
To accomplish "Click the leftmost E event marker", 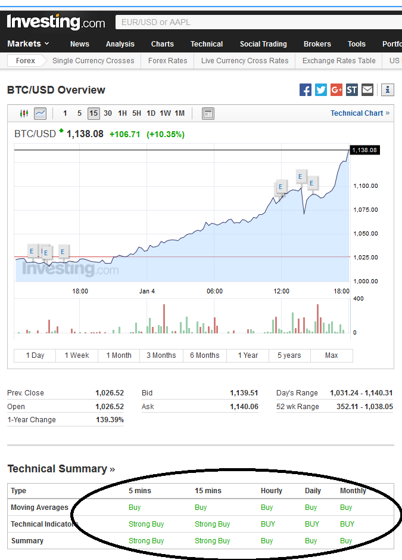I will [32, 251].
